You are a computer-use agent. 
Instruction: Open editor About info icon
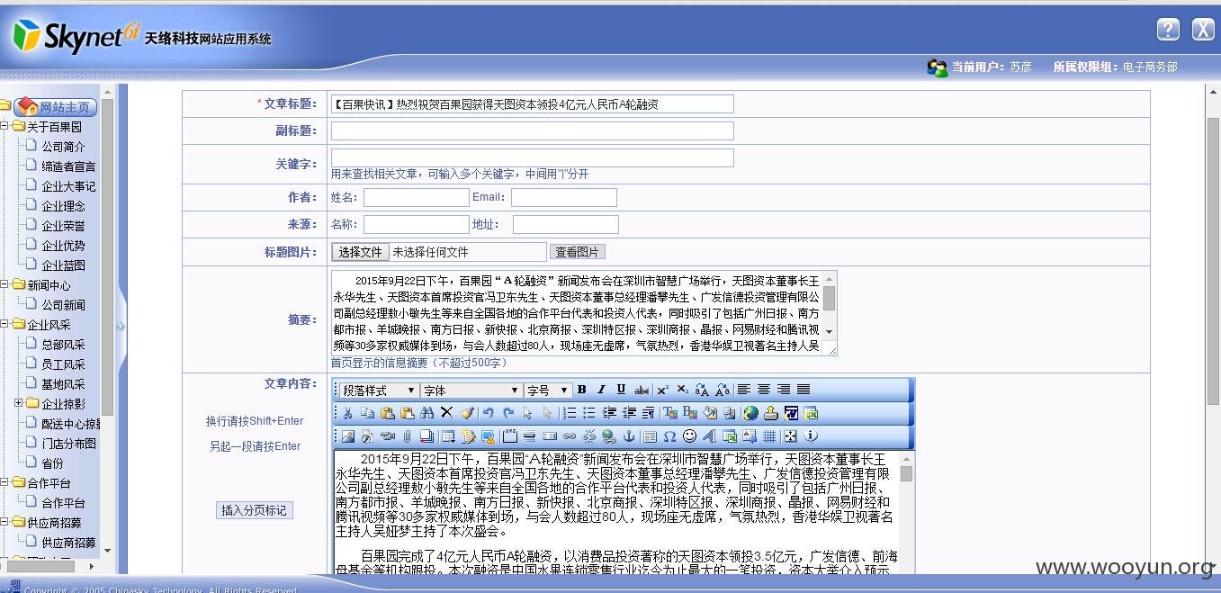[x=811, y=436]
